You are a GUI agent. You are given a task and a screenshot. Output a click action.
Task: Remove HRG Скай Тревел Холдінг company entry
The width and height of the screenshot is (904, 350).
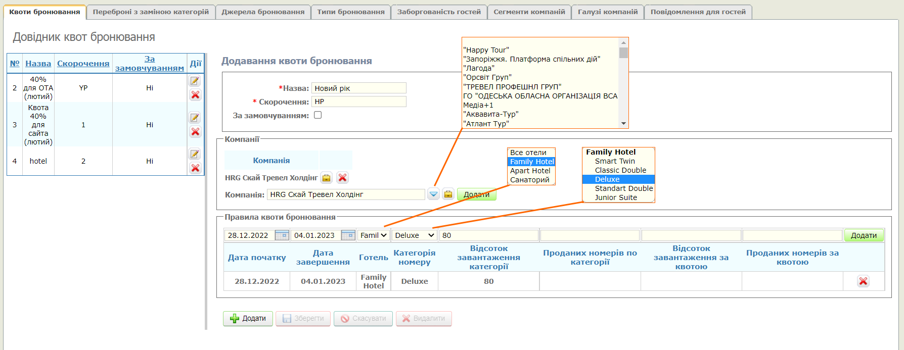[342, 178]
